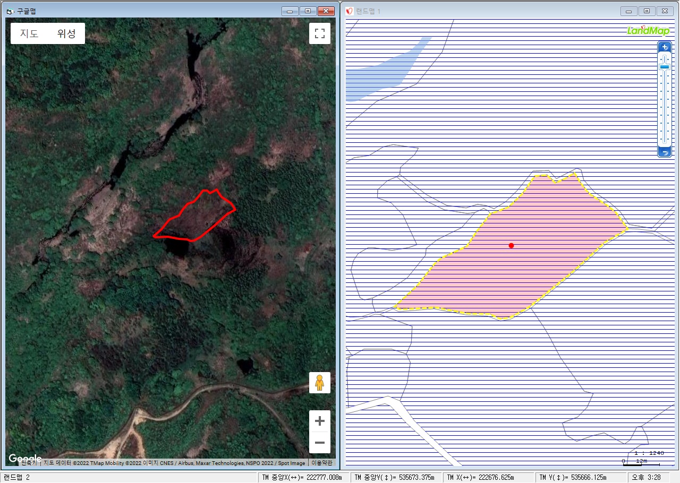Screen dimensions: 680x483
Task: Open 단축키 keyboard shortcuts link
Action: 30,463
